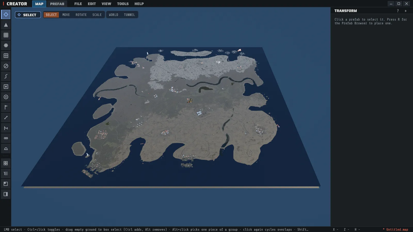Collapse the Transform panel with the double chevron
The image size is (413, 232).
[406, 11]
